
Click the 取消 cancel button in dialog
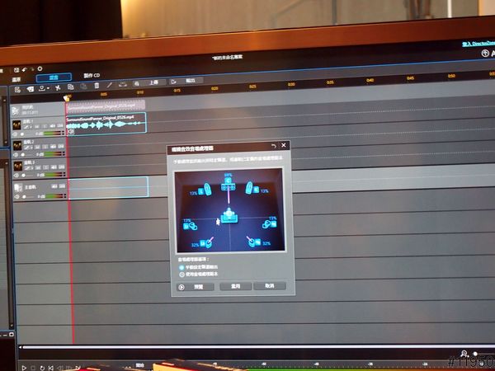270,286
